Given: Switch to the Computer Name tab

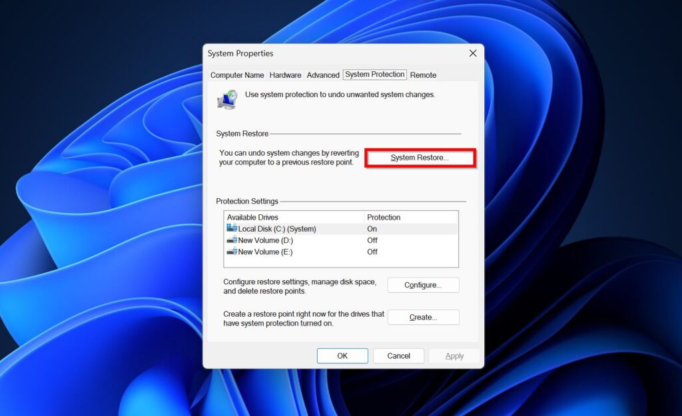Looking at the screenshot, I should coord(237,75).
